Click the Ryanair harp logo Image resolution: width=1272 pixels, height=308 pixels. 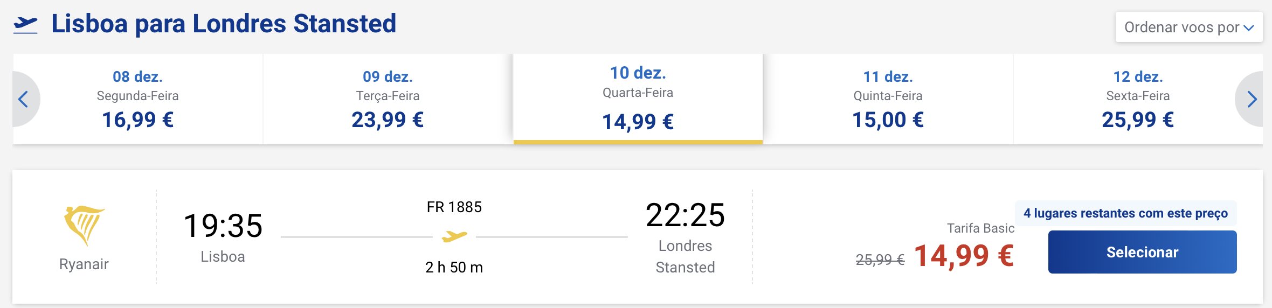point(84,226)
